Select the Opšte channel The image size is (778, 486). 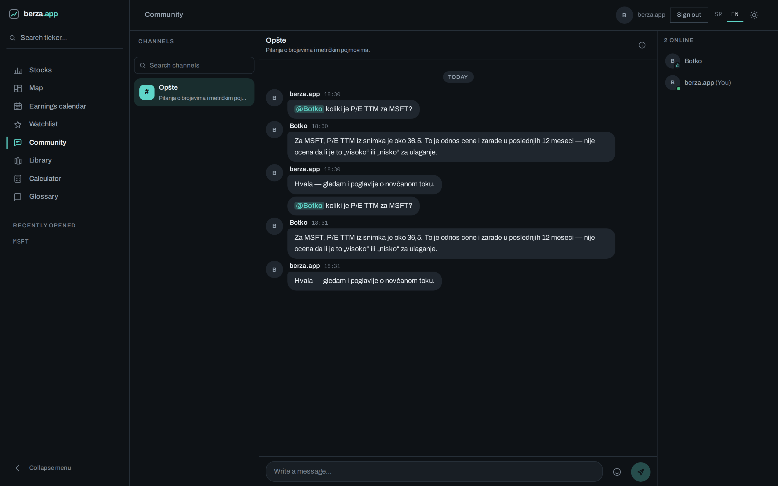click(194, 92)
